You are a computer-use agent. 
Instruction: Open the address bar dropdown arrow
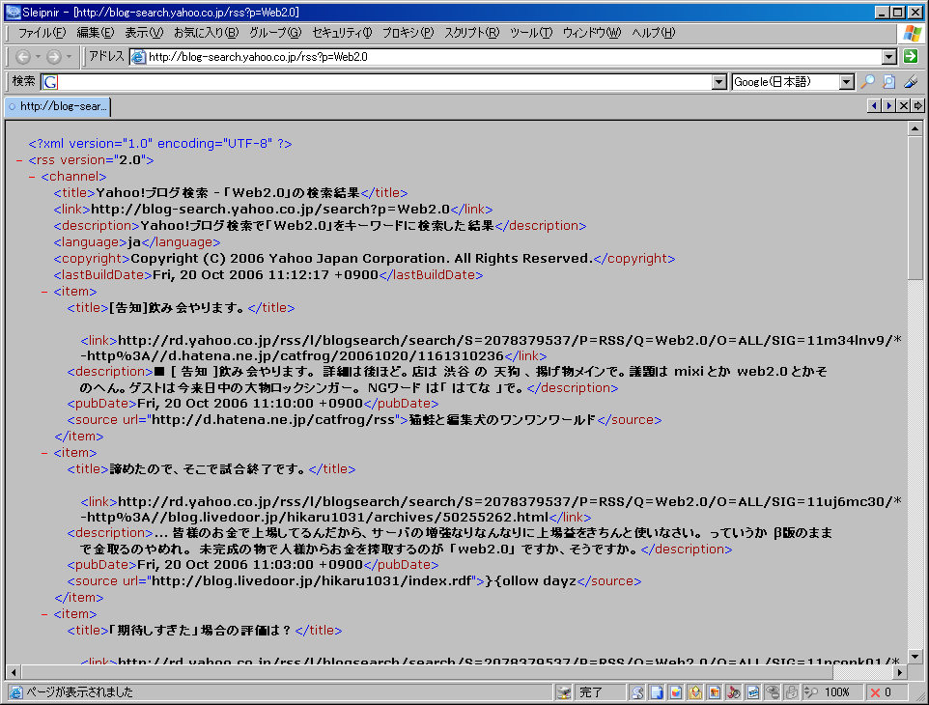click(x=889, y=57)
